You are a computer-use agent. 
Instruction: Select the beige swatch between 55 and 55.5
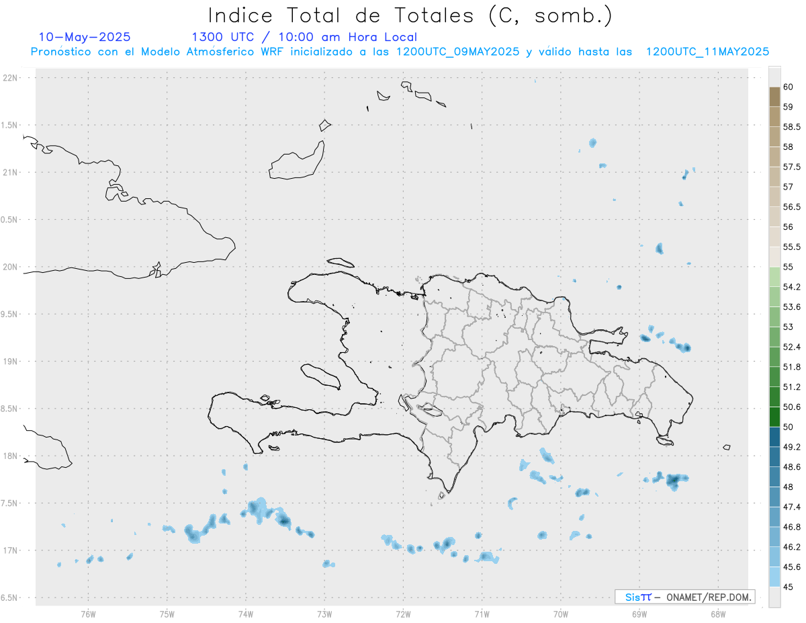[x=774, y=257]
